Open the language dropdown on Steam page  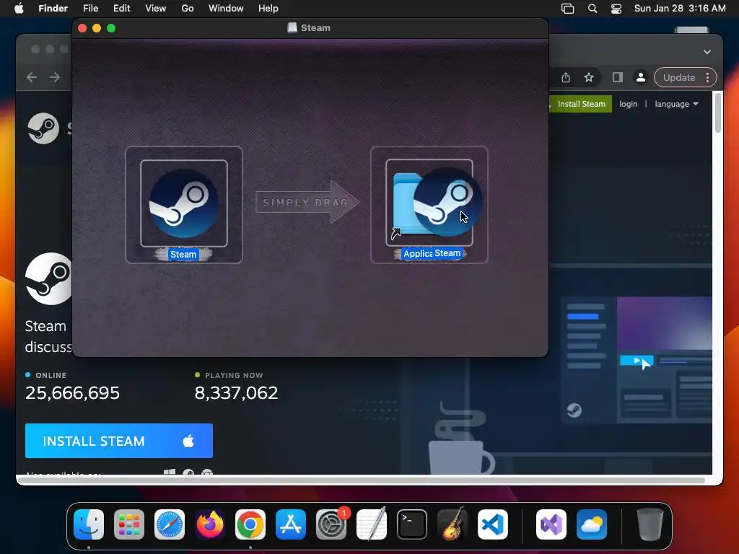[676, 104]
